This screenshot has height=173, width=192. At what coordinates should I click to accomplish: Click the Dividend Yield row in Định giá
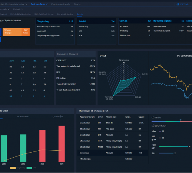[x=135, y=35]
